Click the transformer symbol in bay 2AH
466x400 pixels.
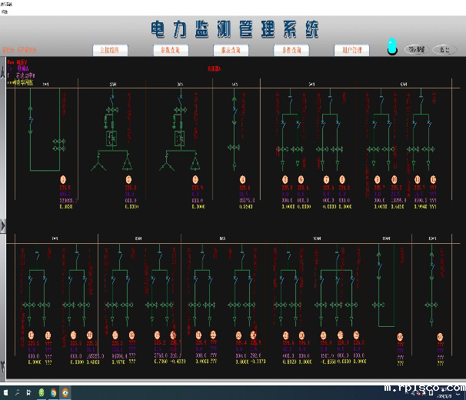point(112,138)
